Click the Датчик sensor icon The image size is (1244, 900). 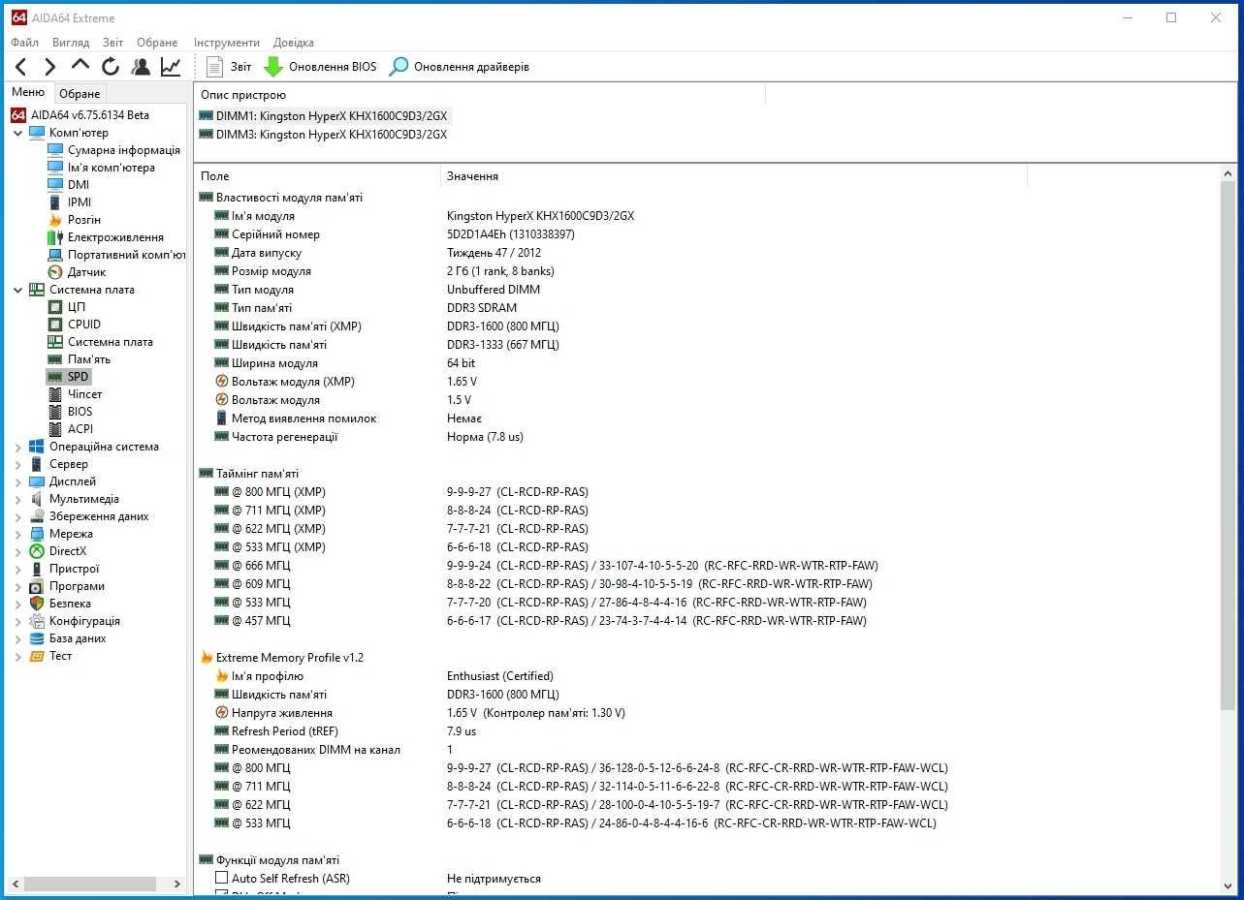[x=55, y=272]
